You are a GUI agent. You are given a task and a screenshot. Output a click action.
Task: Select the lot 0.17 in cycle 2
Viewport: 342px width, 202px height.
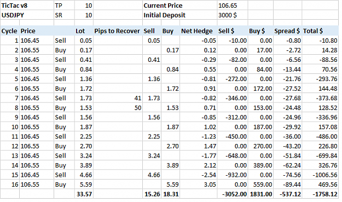pyautogui.click(x=84, y=50)
